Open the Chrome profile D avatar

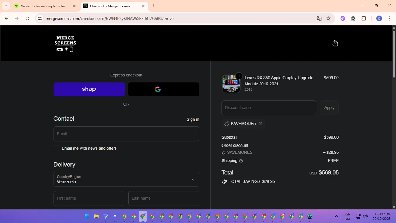tap(379, 19)
